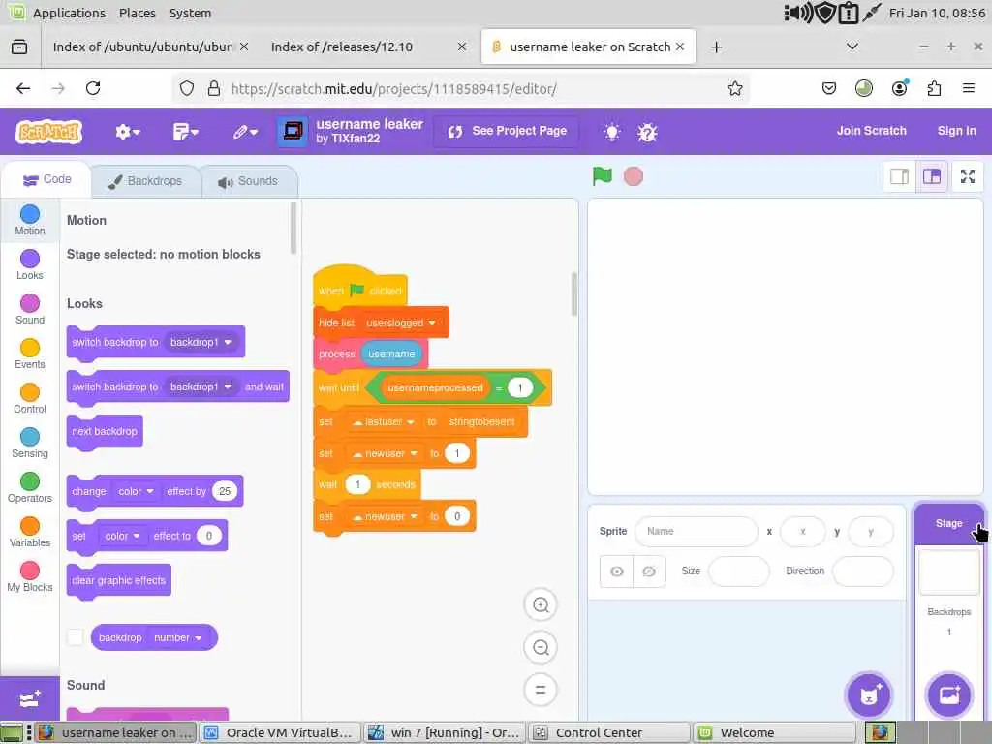Click the Add Extension button
The height and width of the screenshot is (744, 992).
(x=30, y=698)
